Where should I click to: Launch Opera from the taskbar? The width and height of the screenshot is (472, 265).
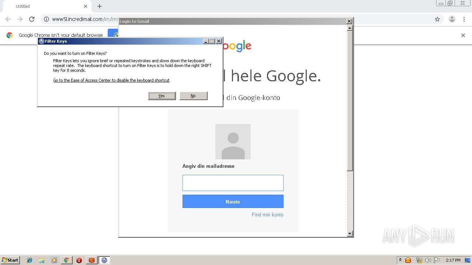pyautogui.click(x=79, y=260)
